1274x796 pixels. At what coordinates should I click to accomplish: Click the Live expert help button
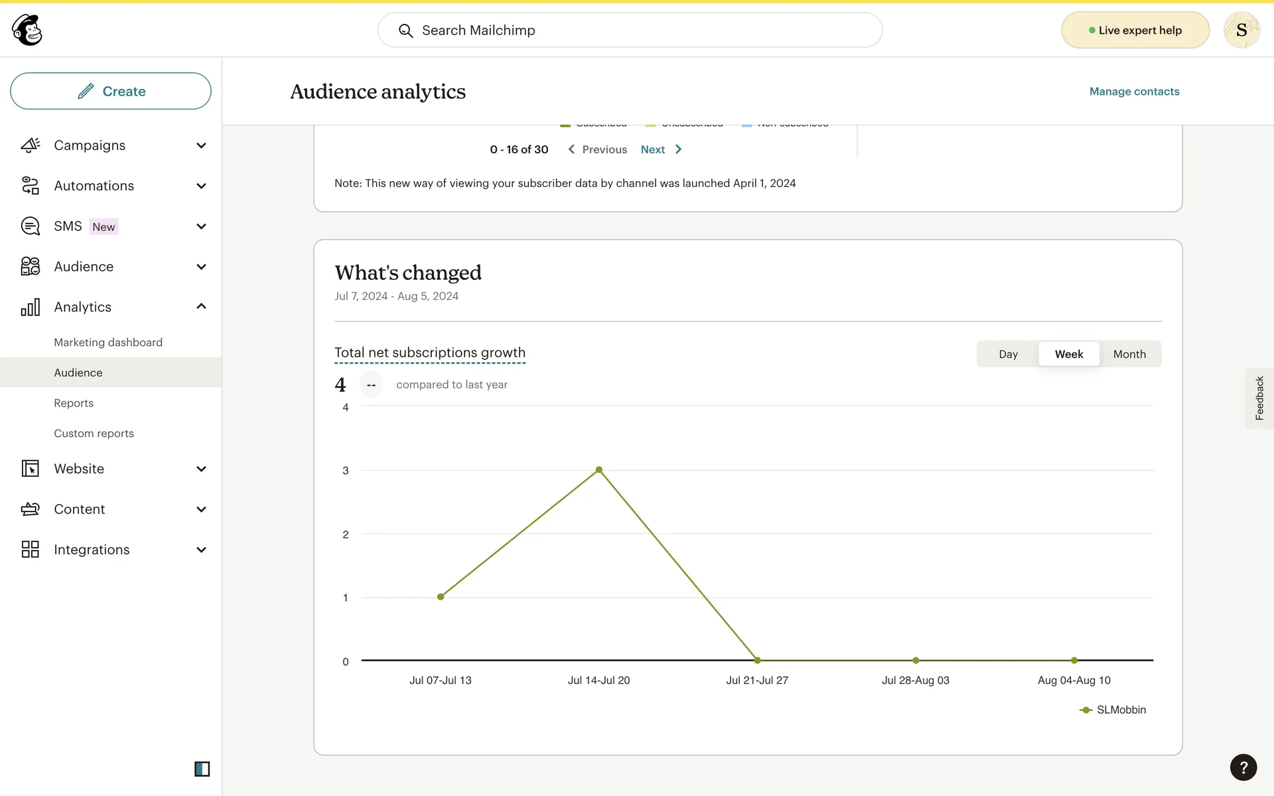1135,31
